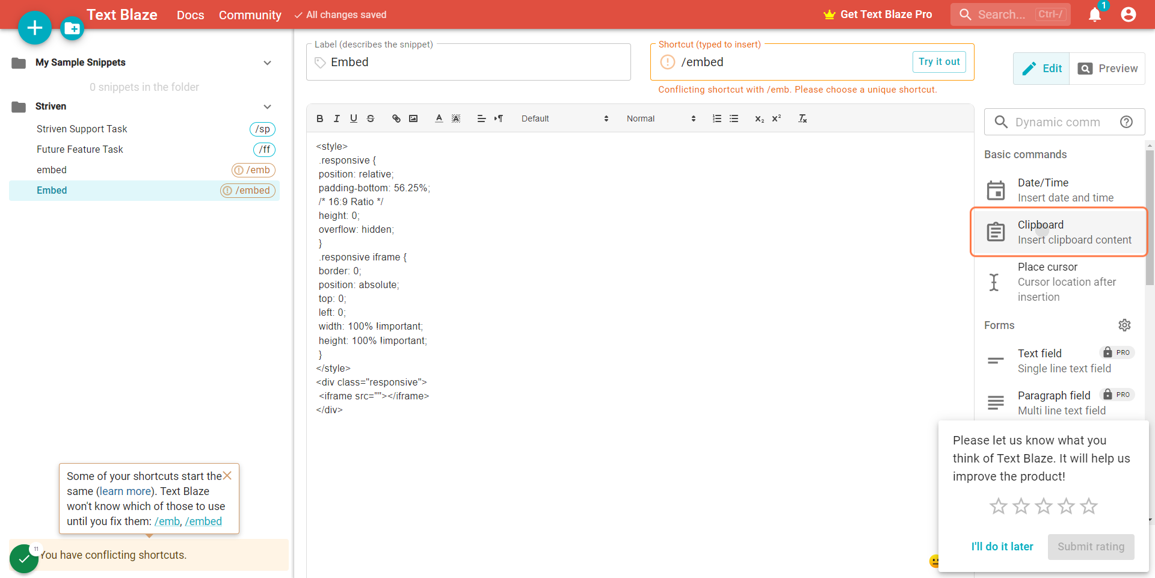Switch to the Preview tab
The width and height of the screenshot is (1155, 578).
pos(1107,69)
